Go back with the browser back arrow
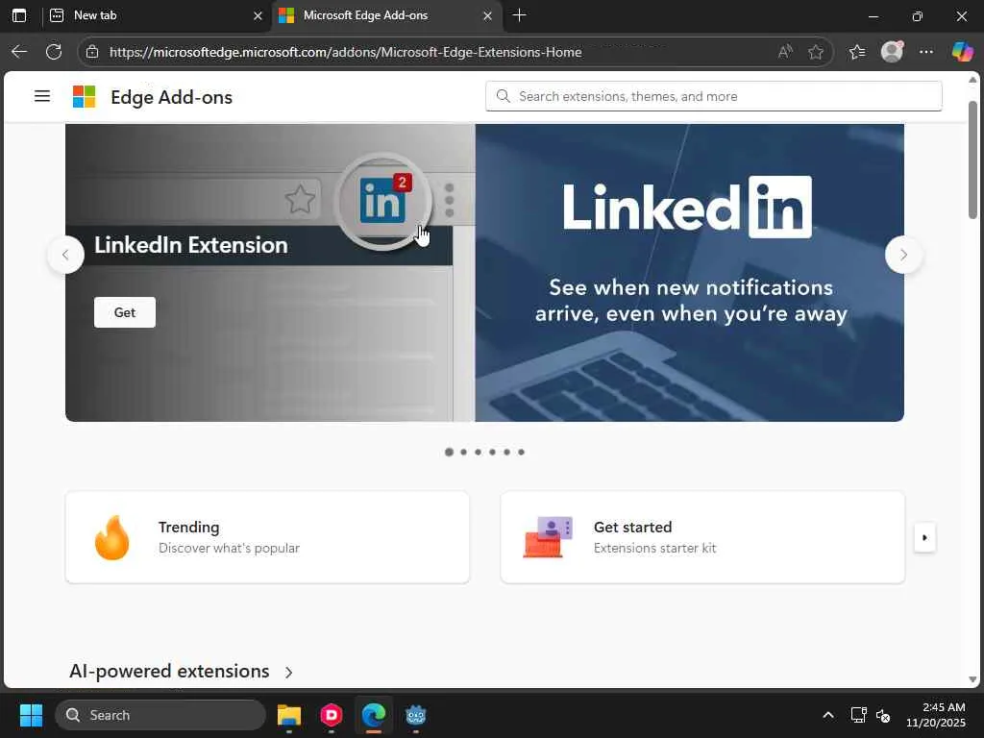Viewport: 984px width, 738px height. 19,52
